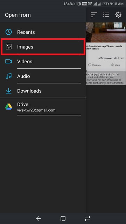126x224 pixels.
Task: Click the Recents clock icon
Action: 8,32
